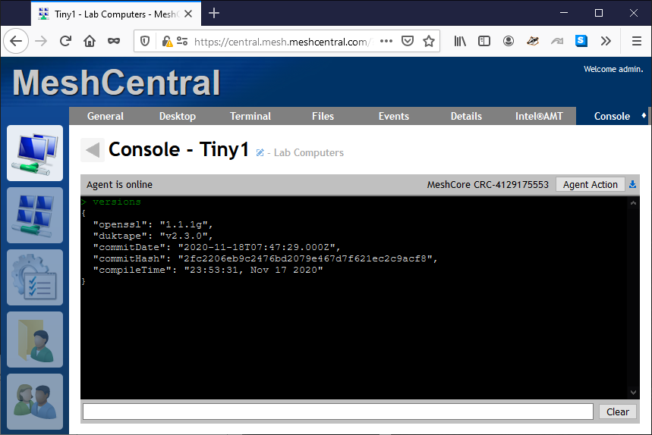Clear the console with Clear button
The image size is (652, 435).
point(618,412)
